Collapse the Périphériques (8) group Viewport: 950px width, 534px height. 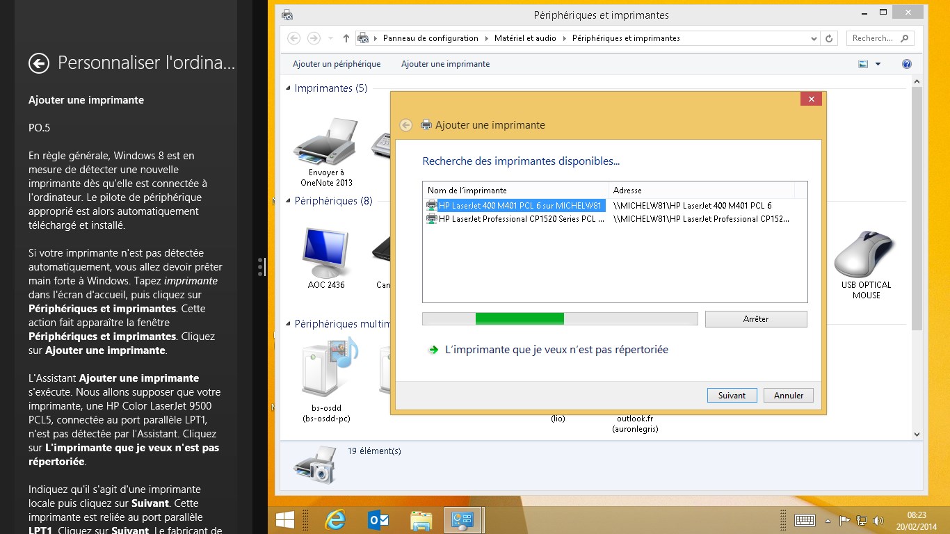[289, 201]
